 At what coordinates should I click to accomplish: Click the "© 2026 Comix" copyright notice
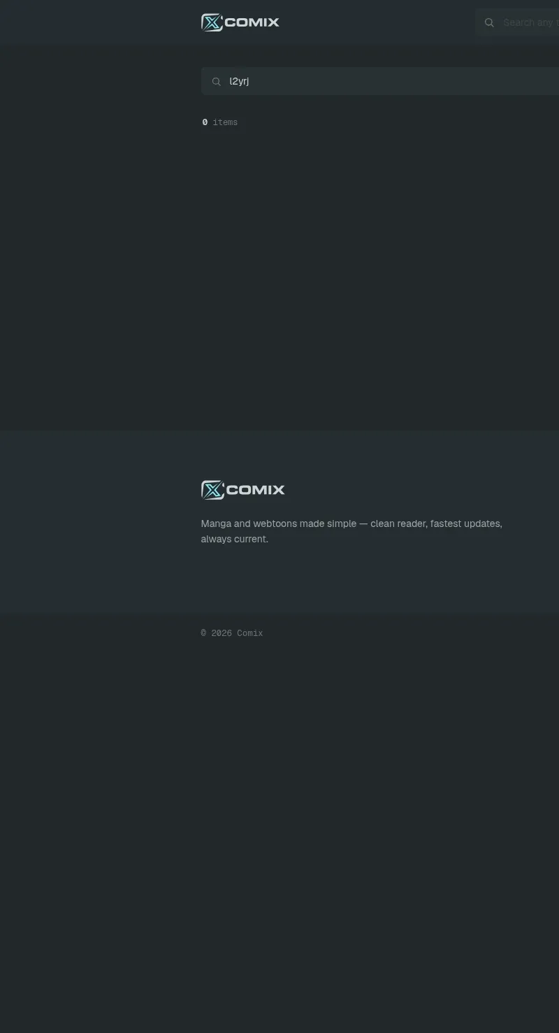point(232,633)
